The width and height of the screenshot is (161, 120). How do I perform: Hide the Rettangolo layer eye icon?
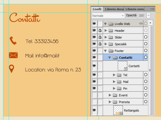click(94, 110)
